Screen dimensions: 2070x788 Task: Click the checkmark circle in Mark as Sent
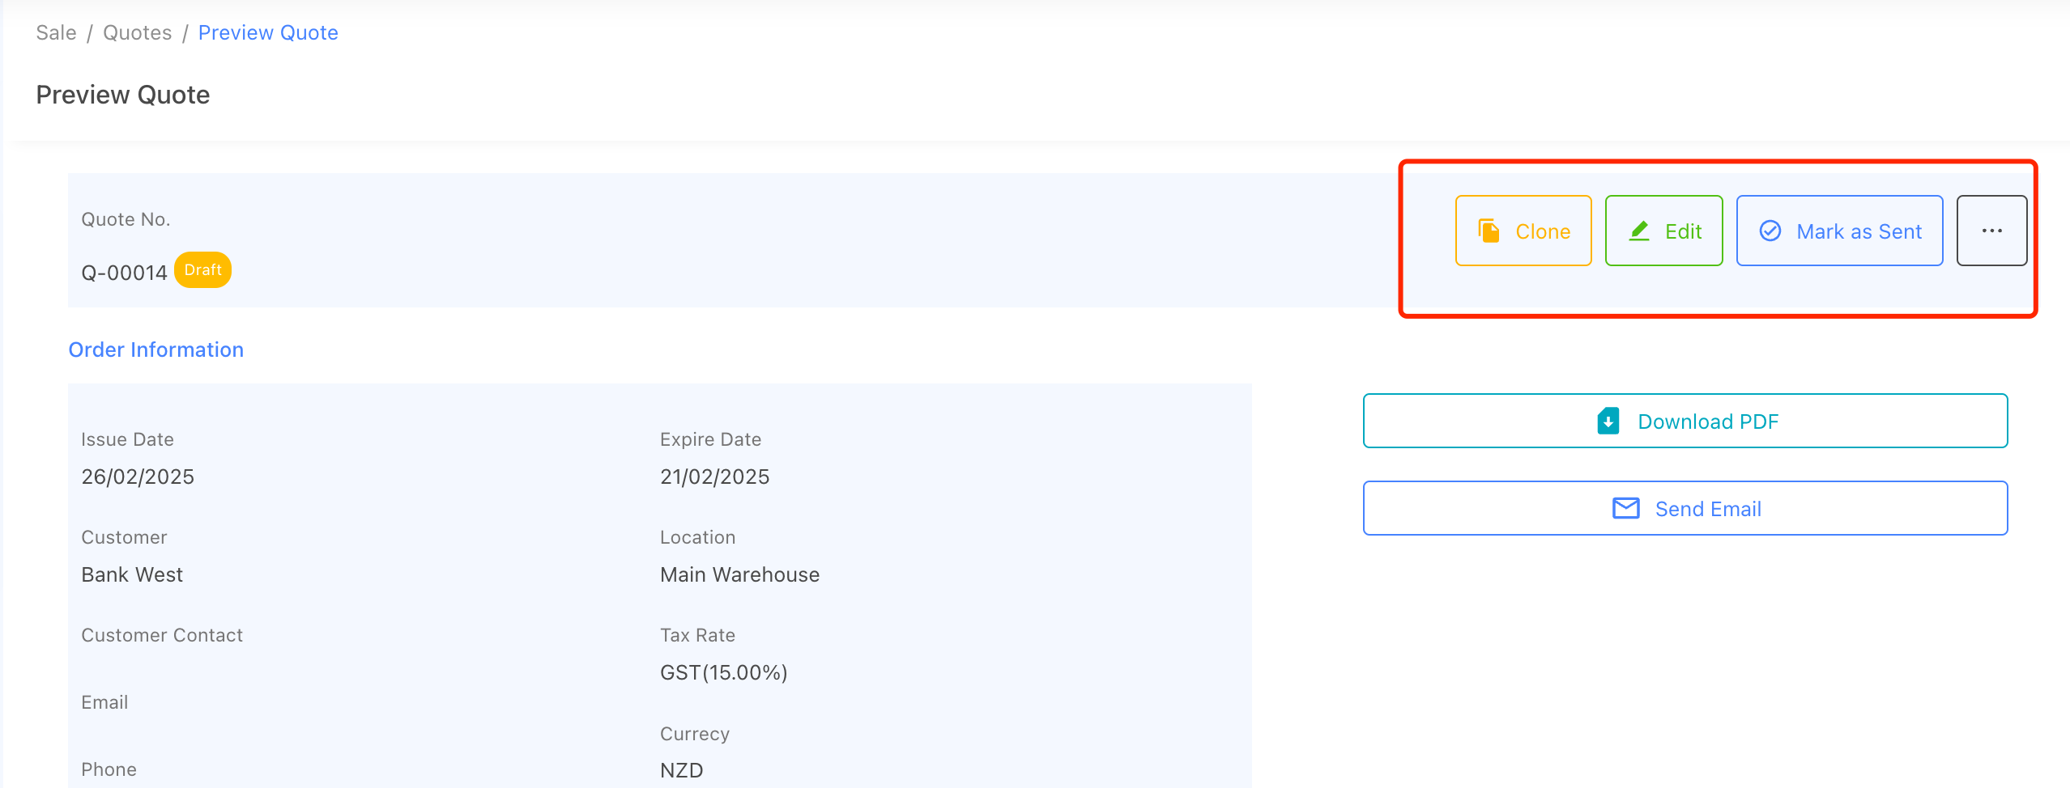1770,231
